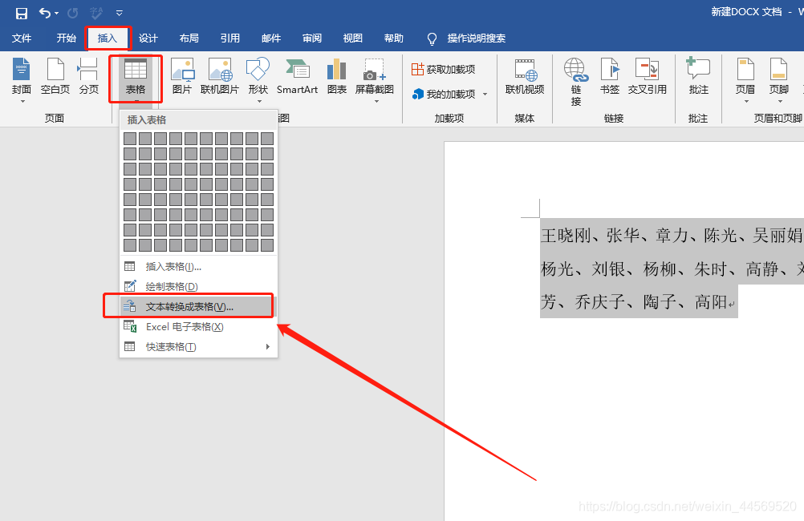Insert a 空白页 blank page
The image size is (804, 521).
(55, 77)
